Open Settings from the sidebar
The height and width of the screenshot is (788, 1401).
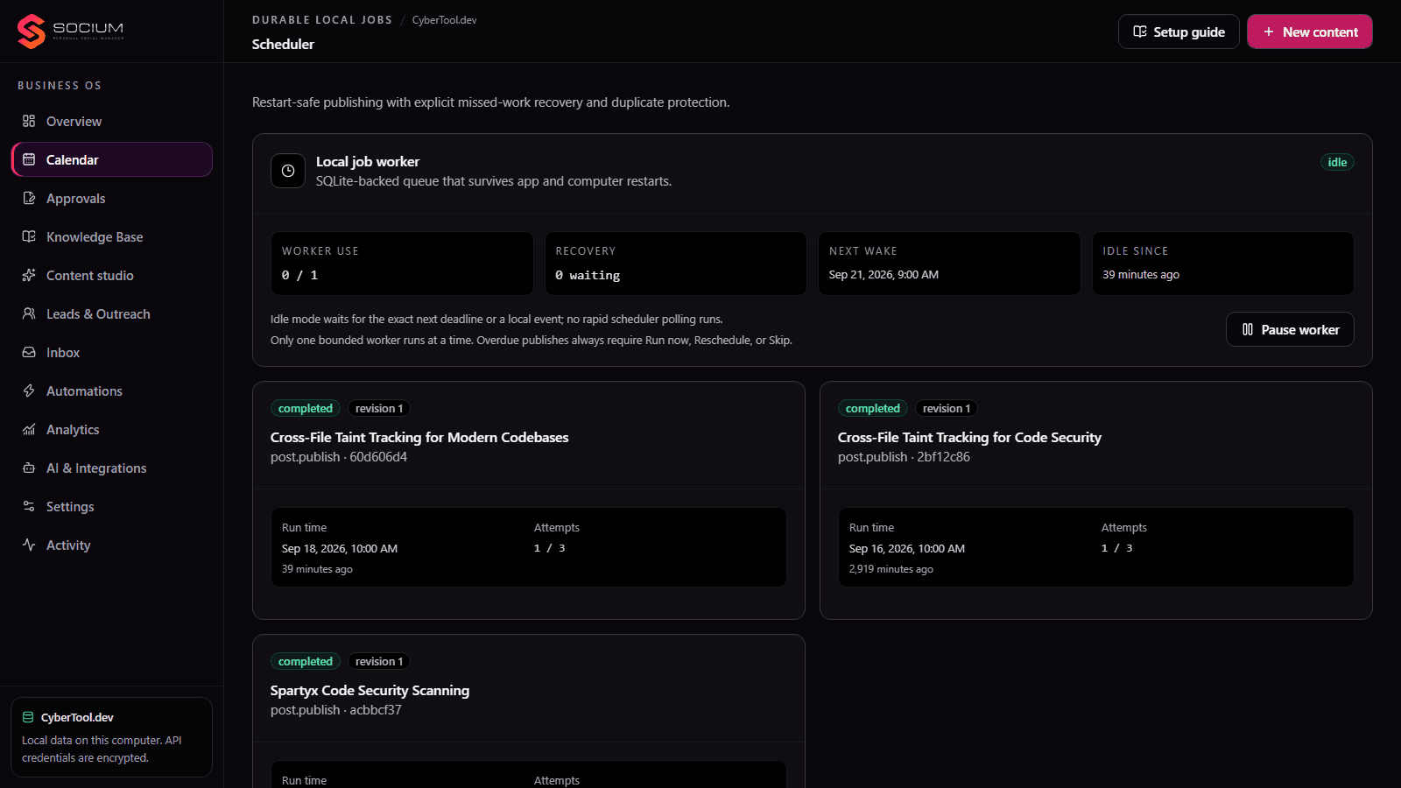tap(112, 506)
